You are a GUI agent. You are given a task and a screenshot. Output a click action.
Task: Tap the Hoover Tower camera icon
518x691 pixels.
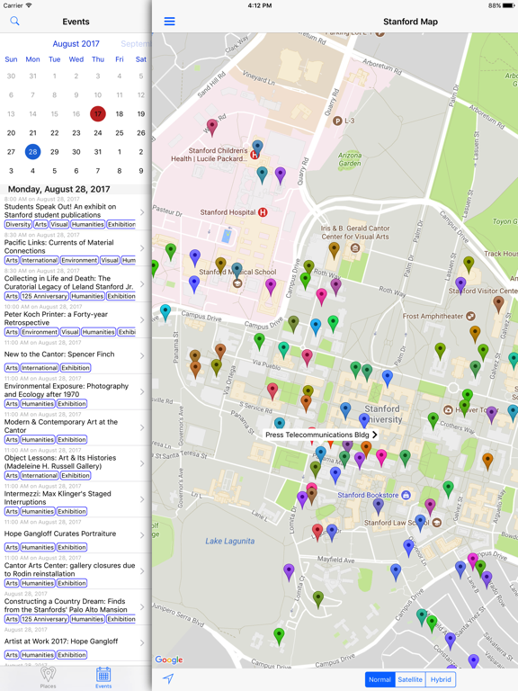(x=448, y=410)
